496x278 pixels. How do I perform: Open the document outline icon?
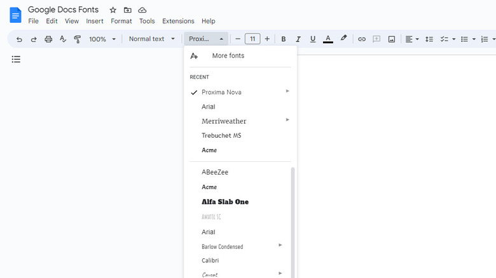(16, 59)
